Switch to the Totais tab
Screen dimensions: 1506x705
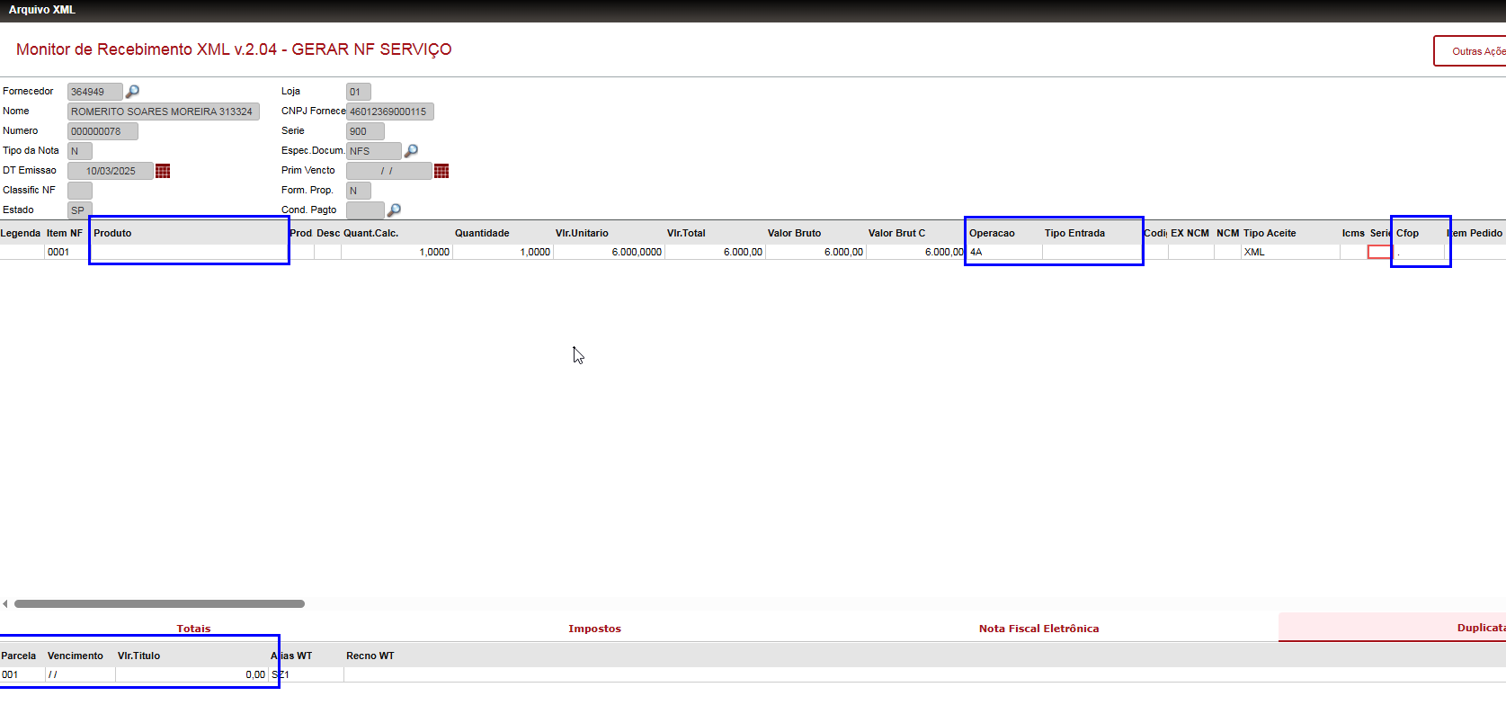[x=193, y=629]
